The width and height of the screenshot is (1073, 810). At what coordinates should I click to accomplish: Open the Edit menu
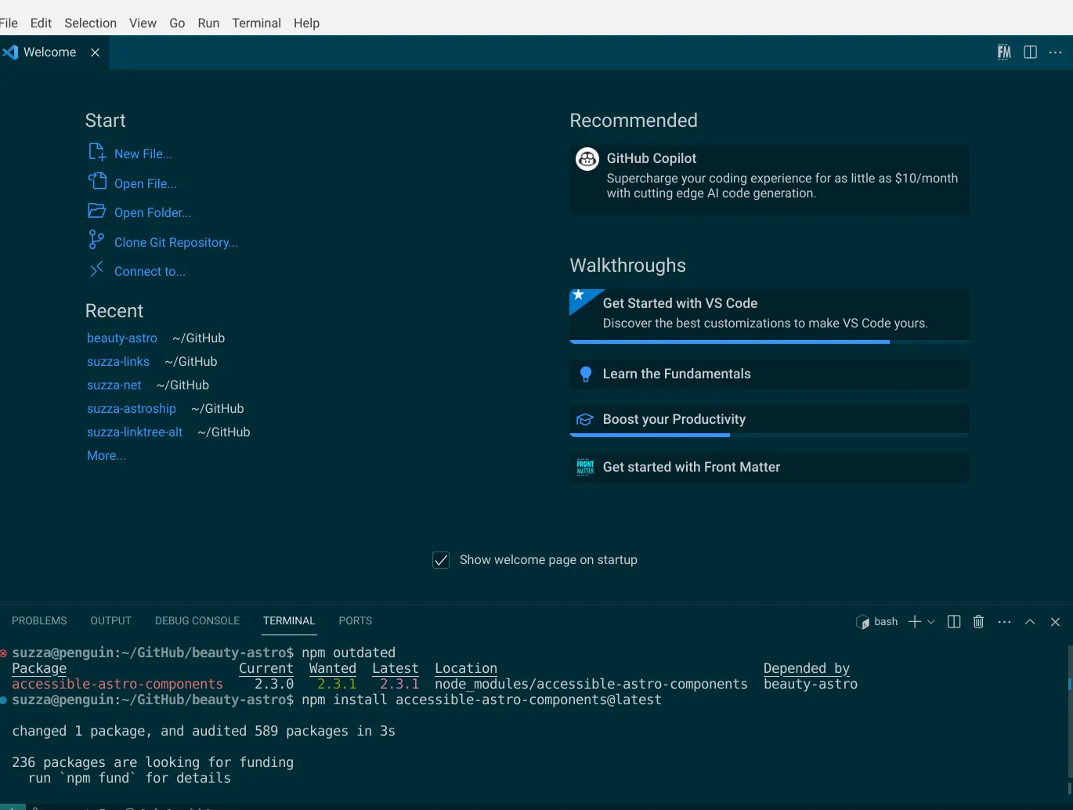pos(41,23)
